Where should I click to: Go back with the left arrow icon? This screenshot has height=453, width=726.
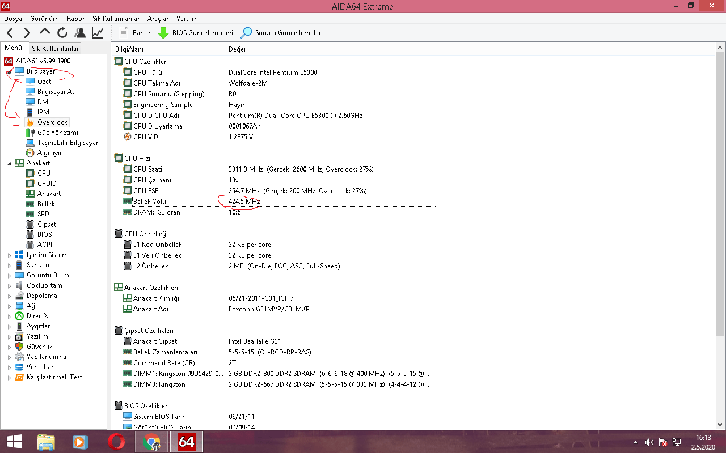[x=10, y=33]
